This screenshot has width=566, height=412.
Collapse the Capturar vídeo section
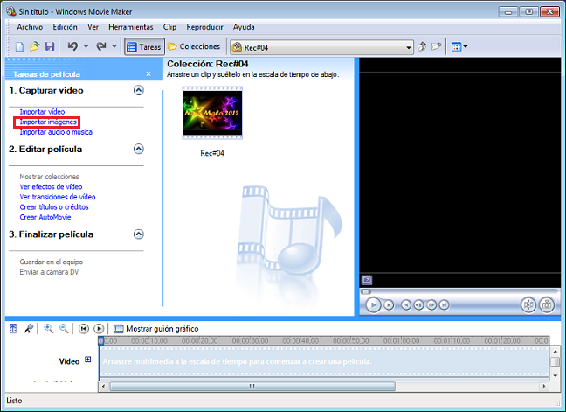(x=139, y=90)
